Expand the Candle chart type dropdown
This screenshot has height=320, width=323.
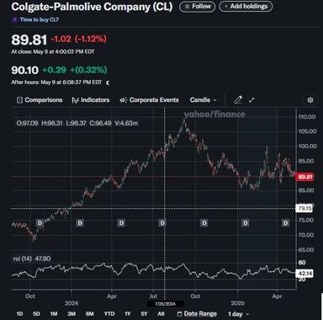pyautogui.click(x=204, y=100)
